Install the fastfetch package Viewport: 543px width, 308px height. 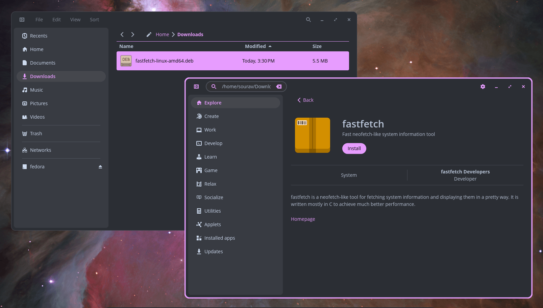(354, 148)
